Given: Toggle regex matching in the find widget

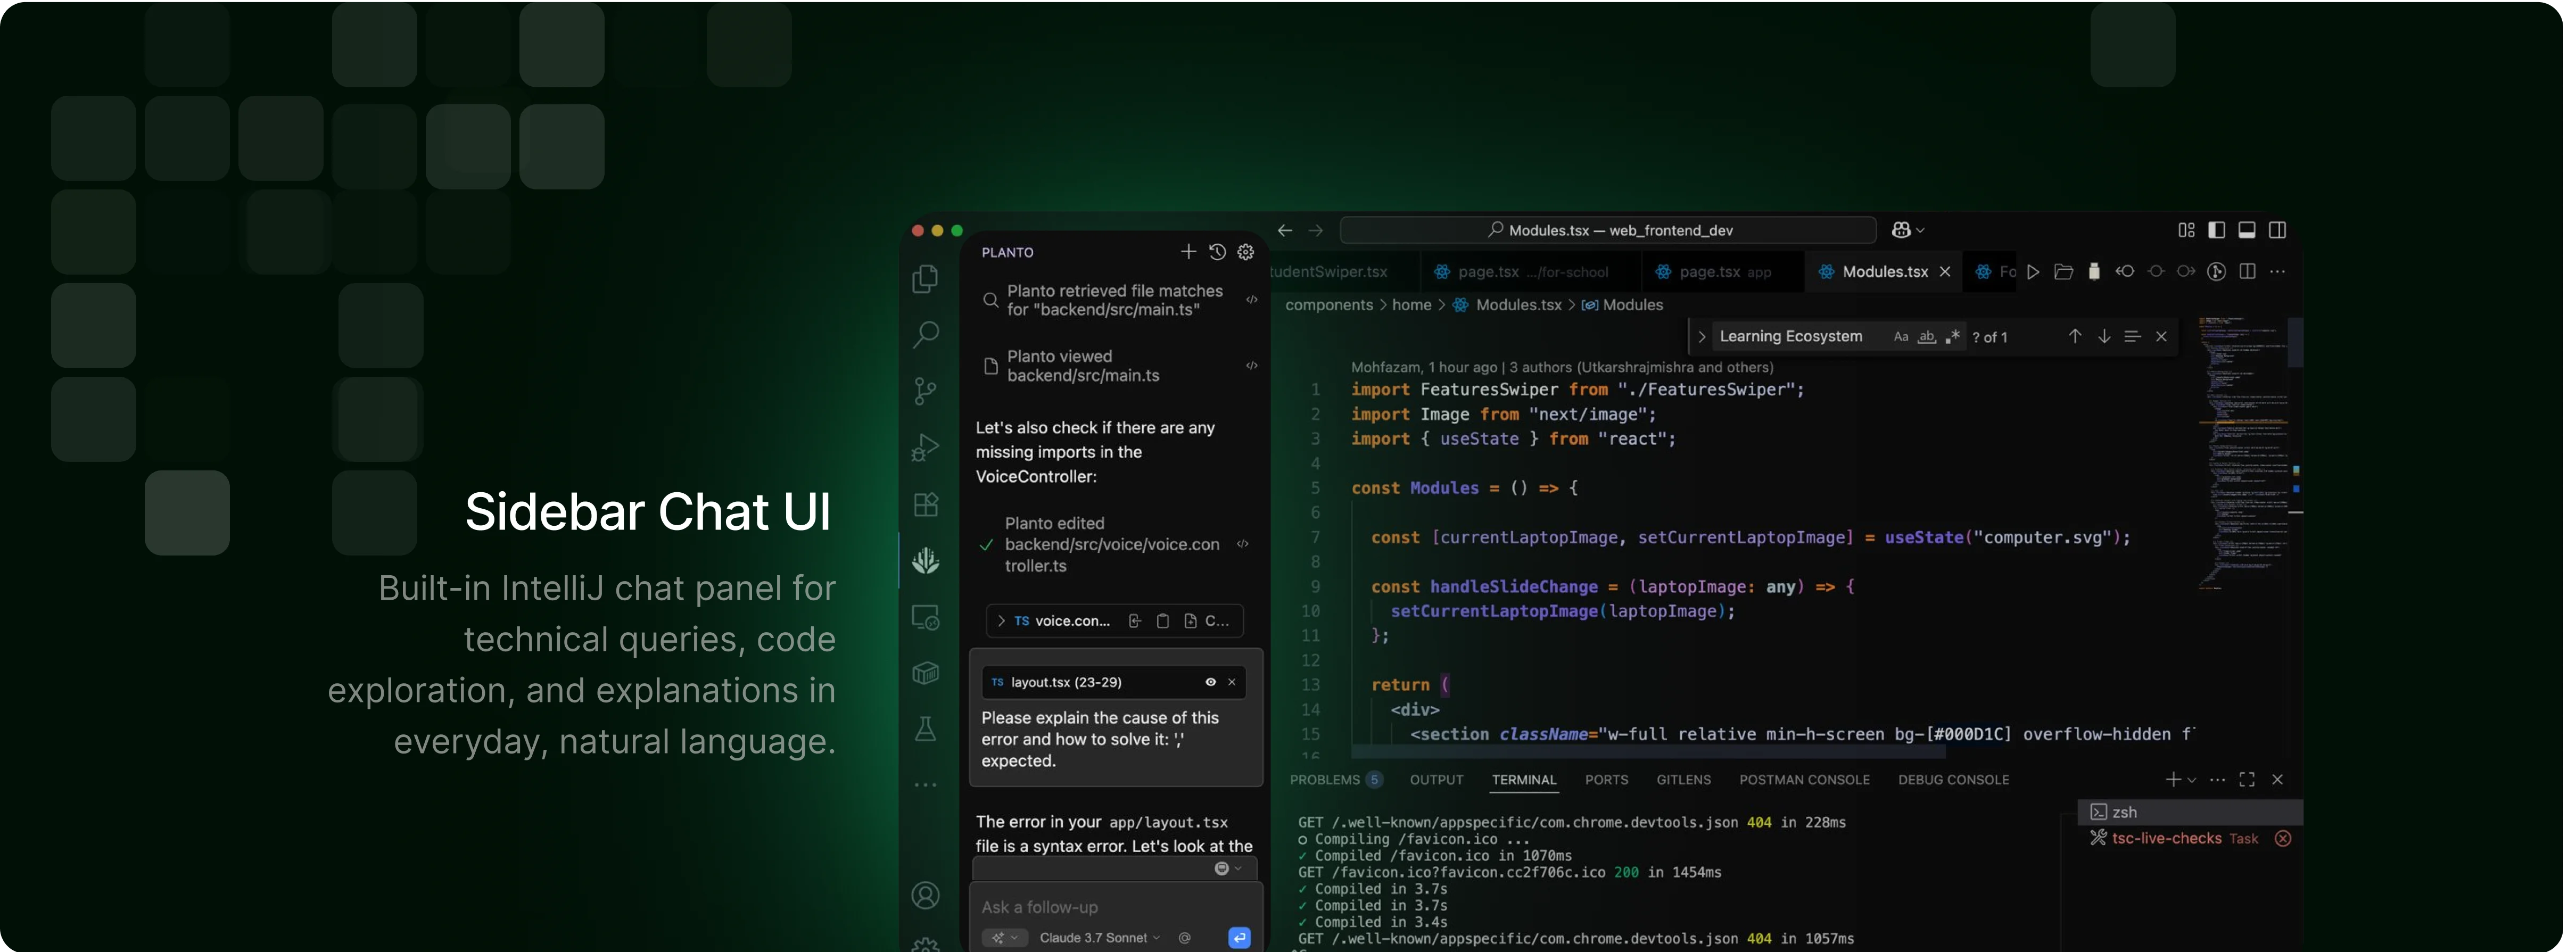Looking at the screenshot, I should pos(1952,337).
